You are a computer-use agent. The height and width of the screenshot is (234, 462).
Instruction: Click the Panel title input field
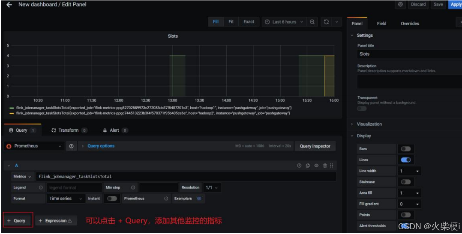click(410, 54)
